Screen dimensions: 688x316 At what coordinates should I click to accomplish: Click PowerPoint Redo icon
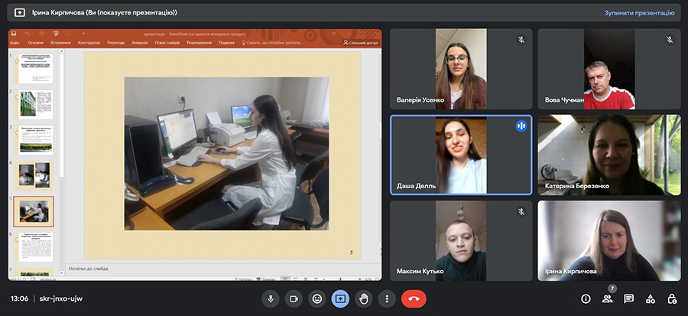coord(42,34)
